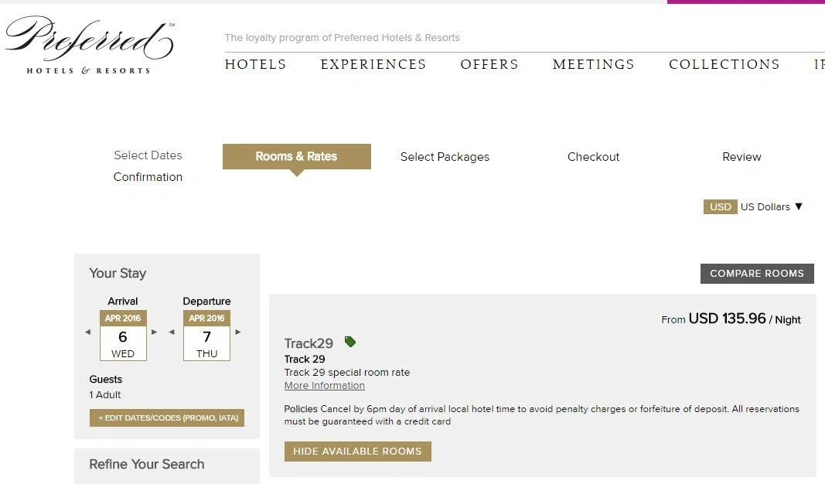Click the USD 135.96 nightly price
825x484 pixels.
tap(727, 319)
